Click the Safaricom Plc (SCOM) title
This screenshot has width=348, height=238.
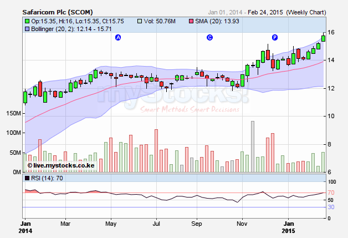pos(58,11)
